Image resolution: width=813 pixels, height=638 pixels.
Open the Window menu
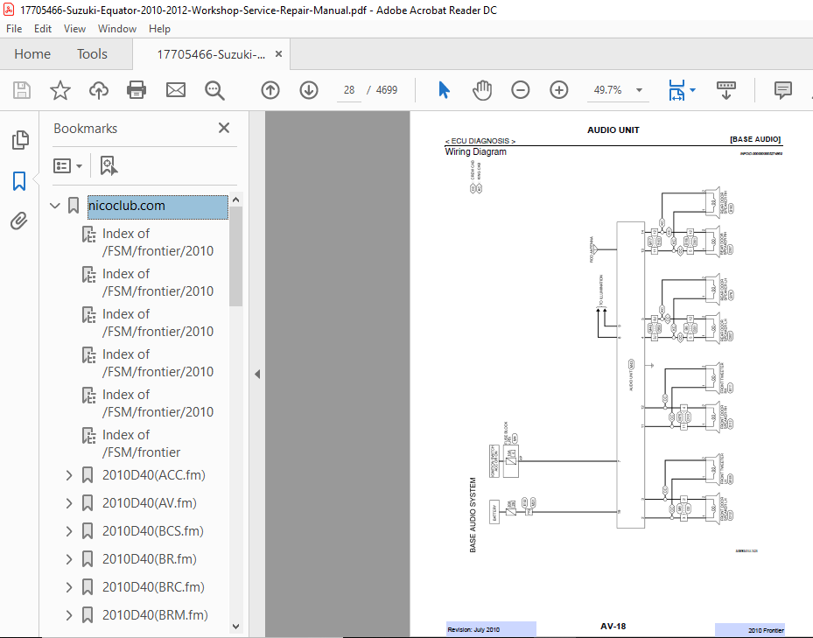(x=117, y=29)
